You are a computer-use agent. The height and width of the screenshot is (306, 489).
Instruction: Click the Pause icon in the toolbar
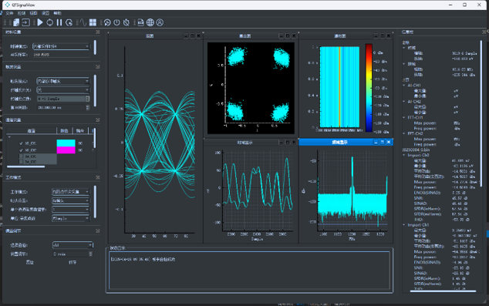[59, 22]
